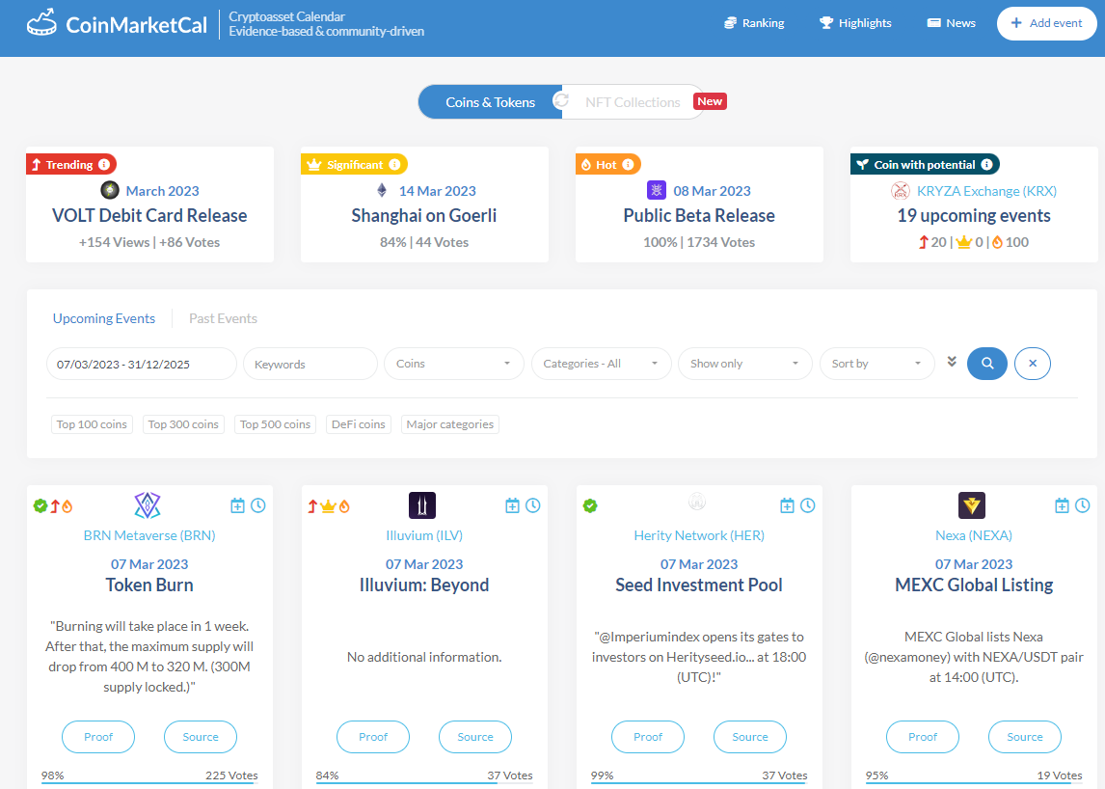Click the Illuvium coin logo
1105x789 pixels.
pos(422,504)
